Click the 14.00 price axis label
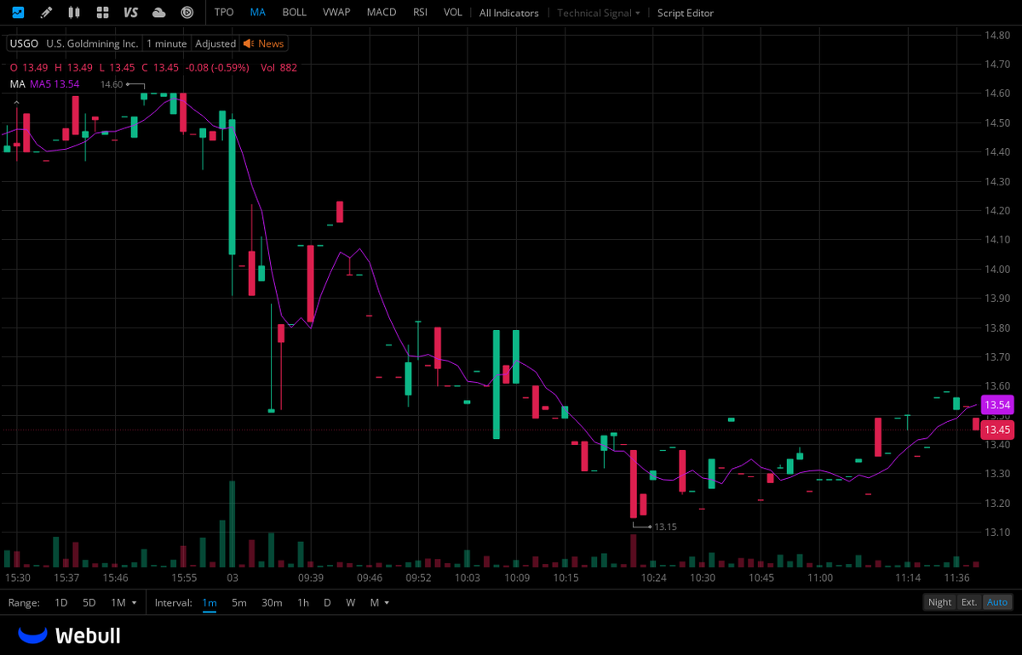 coord(997,270)
